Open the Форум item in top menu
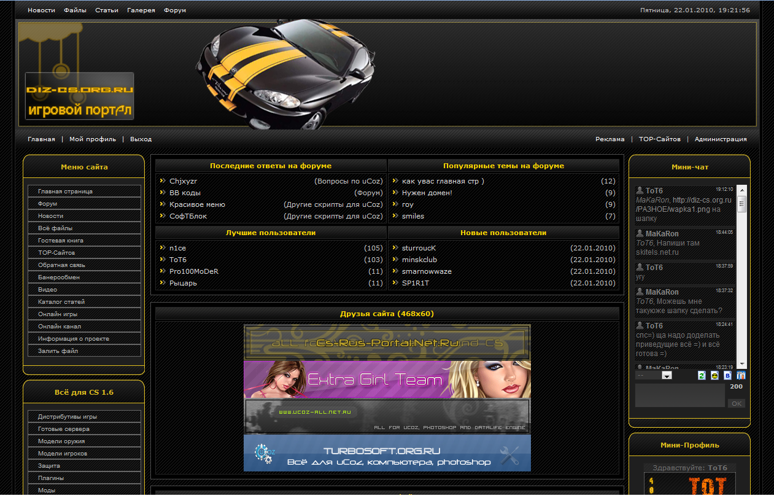The height and width of the screenshot is (496, 774). [175, 10]
